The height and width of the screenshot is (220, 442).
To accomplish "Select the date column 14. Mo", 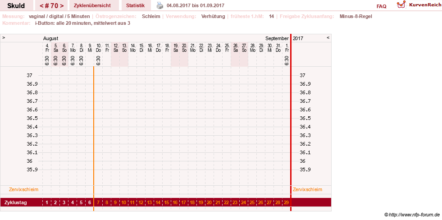I will (x=132, y=48).
